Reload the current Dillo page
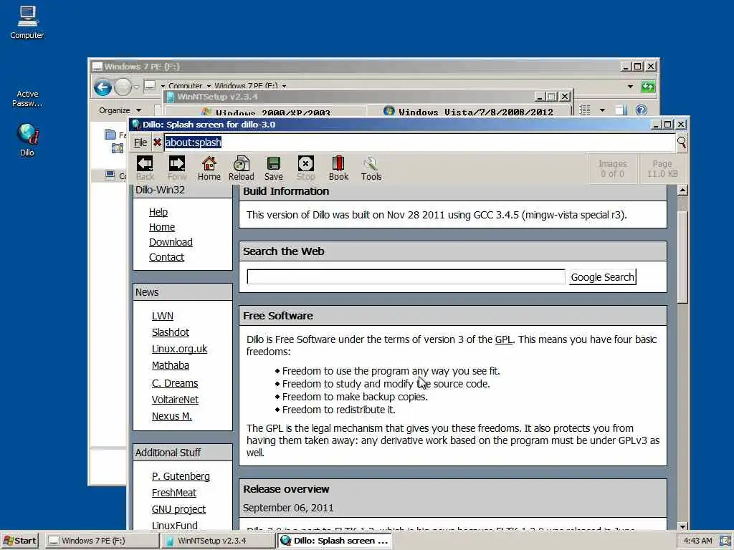This screenshot has height=550, width=734. 241,168
